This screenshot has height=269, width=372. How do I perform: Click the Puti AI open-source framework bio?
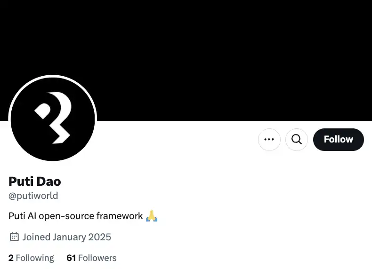(83, 216)
